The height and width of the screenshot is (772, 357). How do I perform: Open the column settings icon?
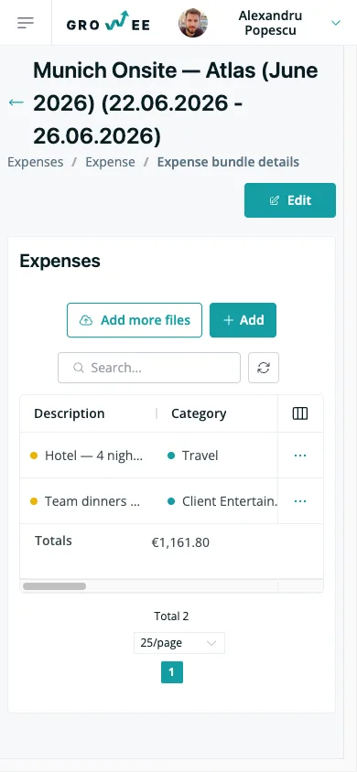[x=300, y=413]
